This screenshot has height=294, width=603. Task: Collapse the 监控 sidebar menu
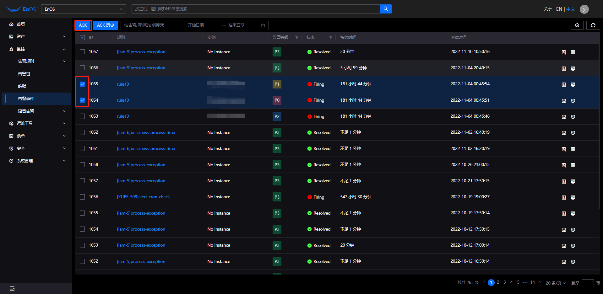coord(36,49)
